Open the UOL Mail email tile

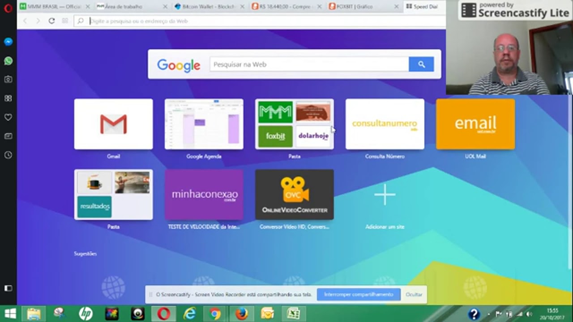pyautogui.click(x=475, y=124)
